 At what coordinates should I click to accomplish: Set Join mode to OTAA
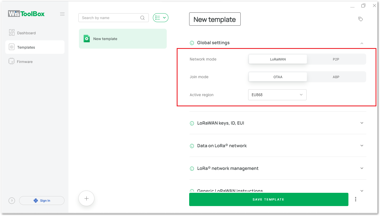(x=278, y=77)
